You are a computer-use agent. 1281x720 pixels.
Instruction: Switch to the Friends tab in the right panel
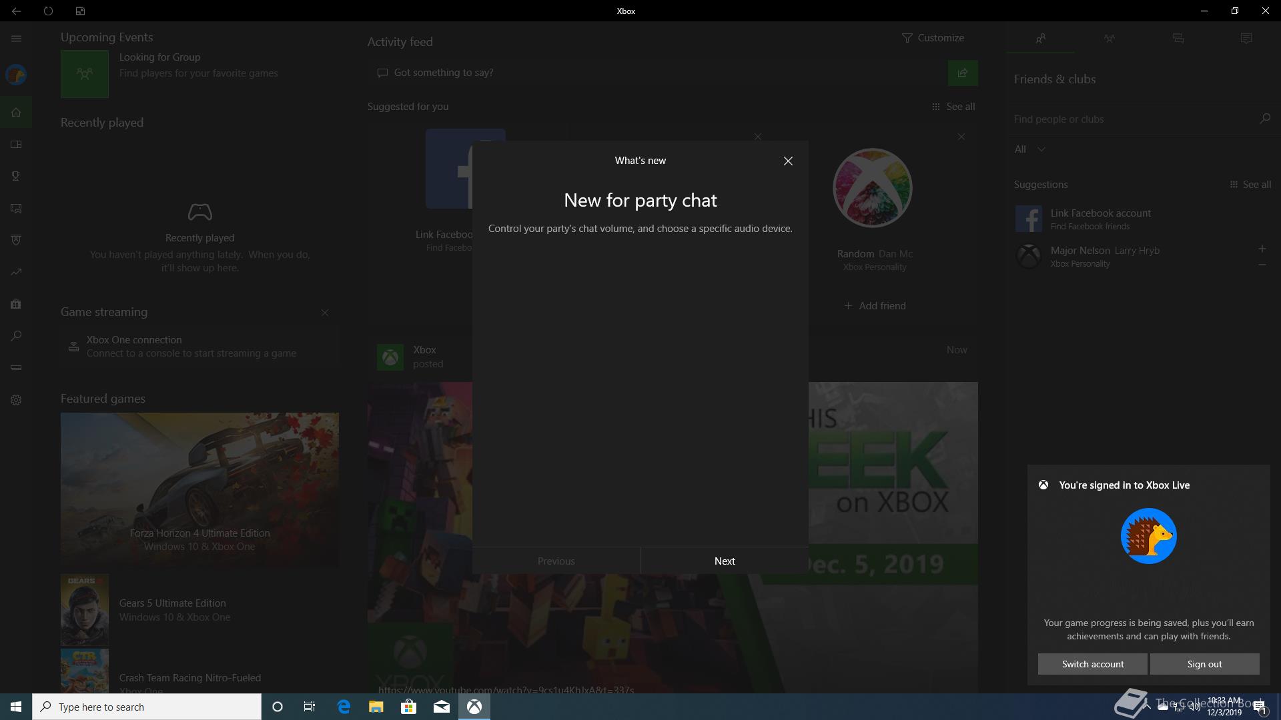pos(1040,39)
